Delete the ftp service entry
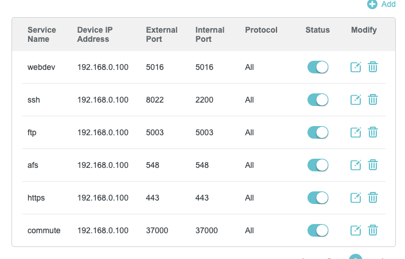 373,132
